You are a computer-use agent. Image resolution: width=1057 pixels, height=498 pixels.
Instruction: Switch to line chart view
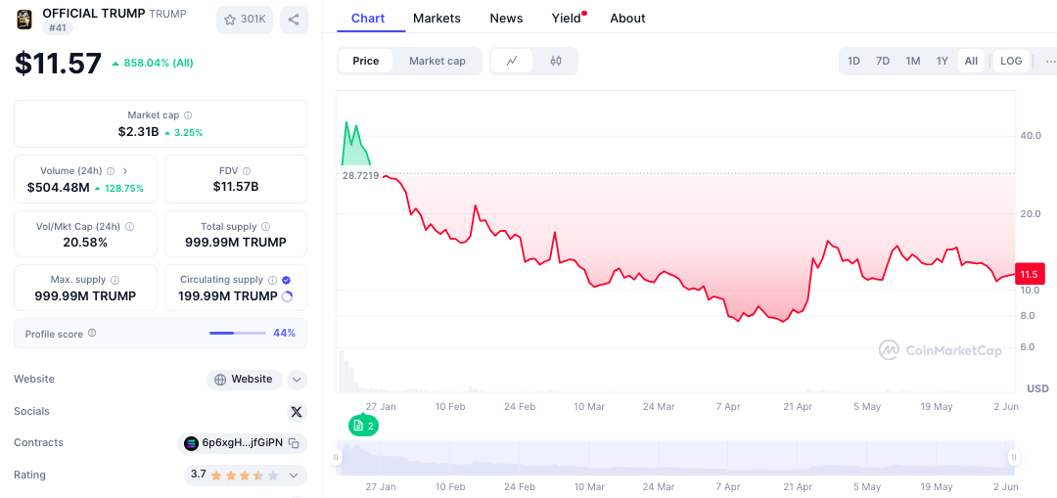click(x=512, y=62)
